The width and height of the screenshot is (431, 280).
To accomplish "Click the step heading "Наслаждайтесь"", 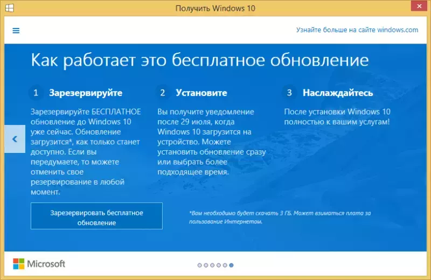I will [x=338, y=93].
